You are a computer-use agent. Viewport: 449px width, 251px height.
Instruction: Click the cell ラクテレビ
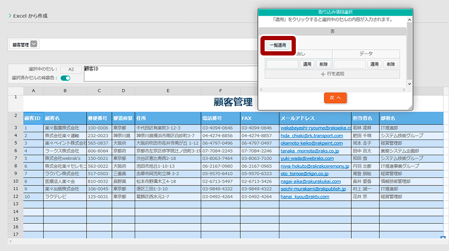[65, 197]
